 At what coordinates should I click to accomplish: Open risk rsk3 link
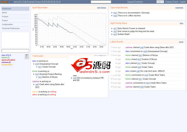[x=115, y=34]
